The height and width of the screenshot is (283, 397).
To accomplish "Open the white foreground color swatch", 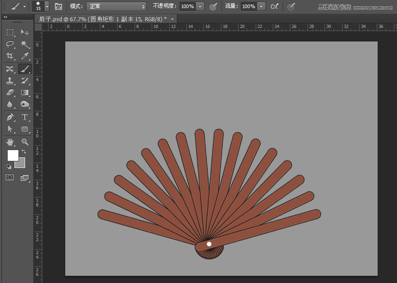I will 13,155.
